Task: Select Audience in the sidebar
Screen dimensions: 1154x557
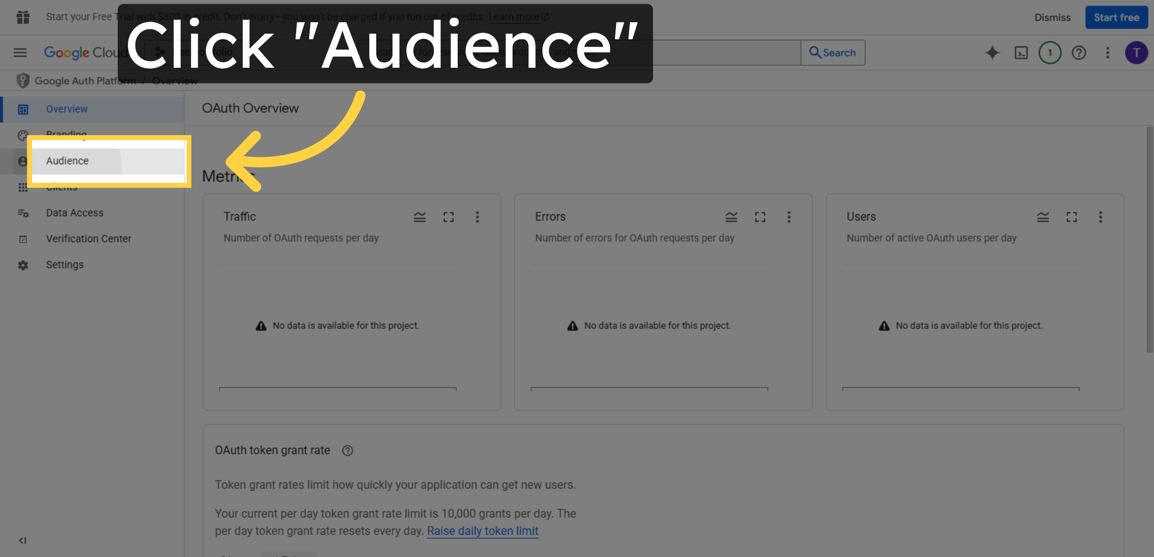Action: coord(67,161)
